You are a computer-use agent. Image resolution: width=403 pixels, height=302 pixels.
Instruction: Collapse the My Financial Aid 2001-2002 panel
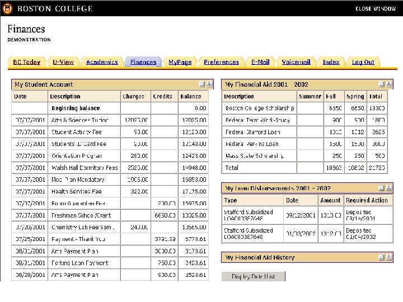tap(389, 84)
